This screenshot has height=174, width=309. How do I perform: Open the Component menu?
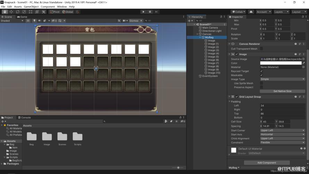(48, 7)
